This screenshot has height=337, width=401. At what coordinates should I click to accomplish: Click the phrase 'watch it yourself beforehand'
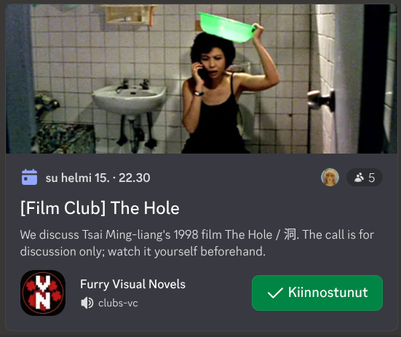186,251
